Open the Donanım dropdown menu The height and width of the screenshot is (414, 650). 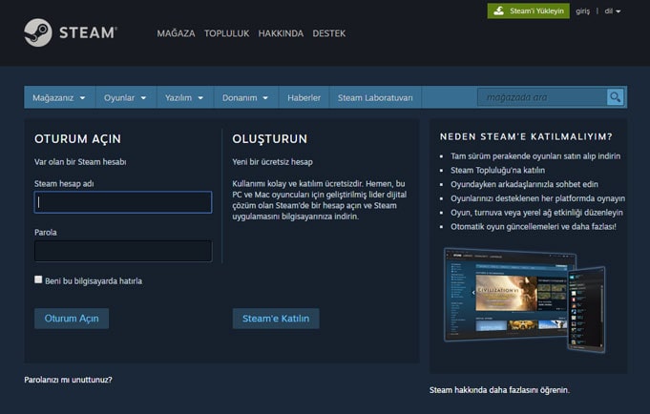pyautogui.click(x=245, y=97)
